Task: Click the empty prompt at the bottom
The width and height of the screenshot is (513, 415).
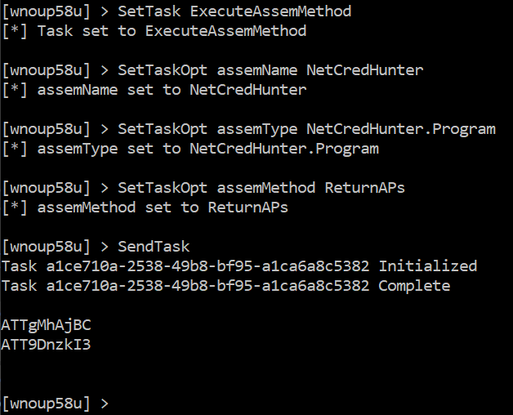Action: tap(56, 404)
